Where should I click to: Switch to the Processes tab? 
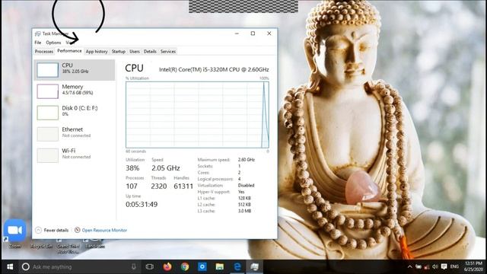point(44,52)
